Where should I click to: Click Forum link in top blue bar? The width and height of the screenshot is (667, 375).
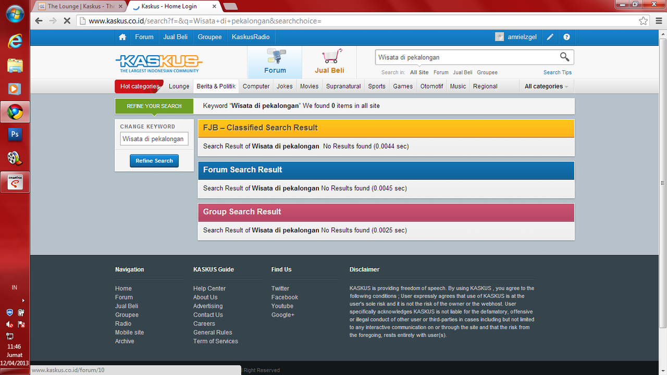(x=144, y=37)
